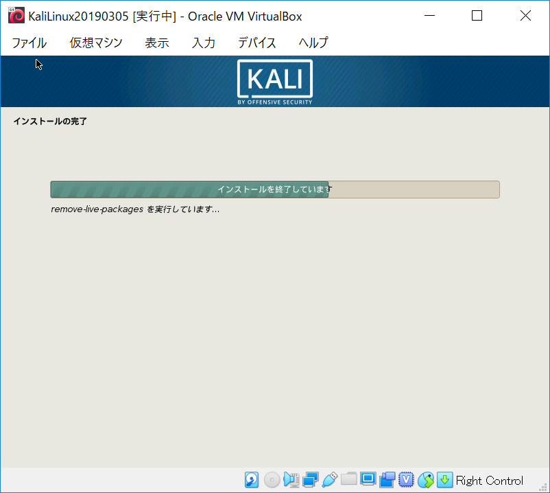
Task: Click the network adapter status icon
Action: (x=311, y=480)
